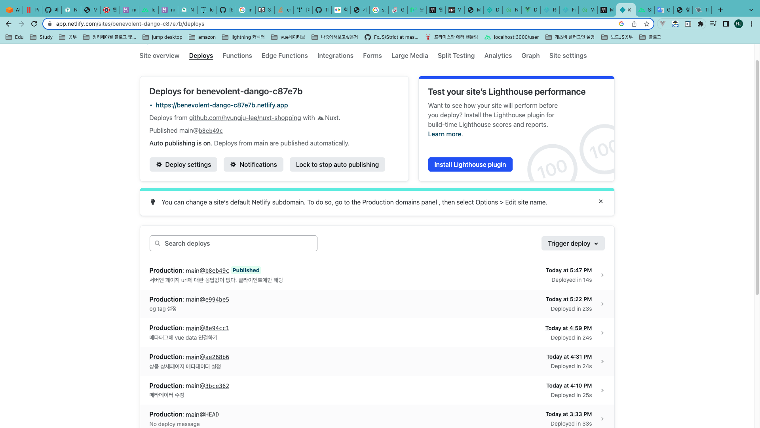Open deploy Notifications settings
Screen dimensions: 760x428
[x=253, y=164]
